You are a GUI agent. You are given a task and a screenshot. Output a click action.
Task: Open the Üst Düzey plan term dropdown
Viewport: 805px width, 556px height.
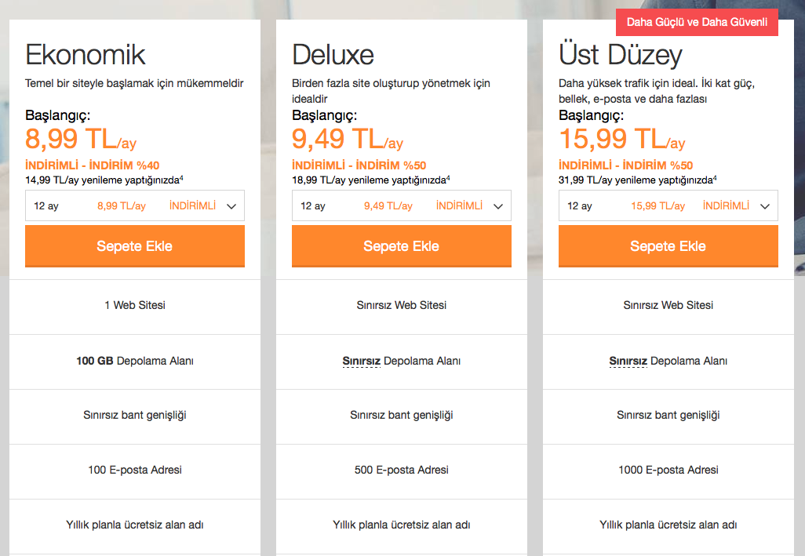[x=668, y=205]
